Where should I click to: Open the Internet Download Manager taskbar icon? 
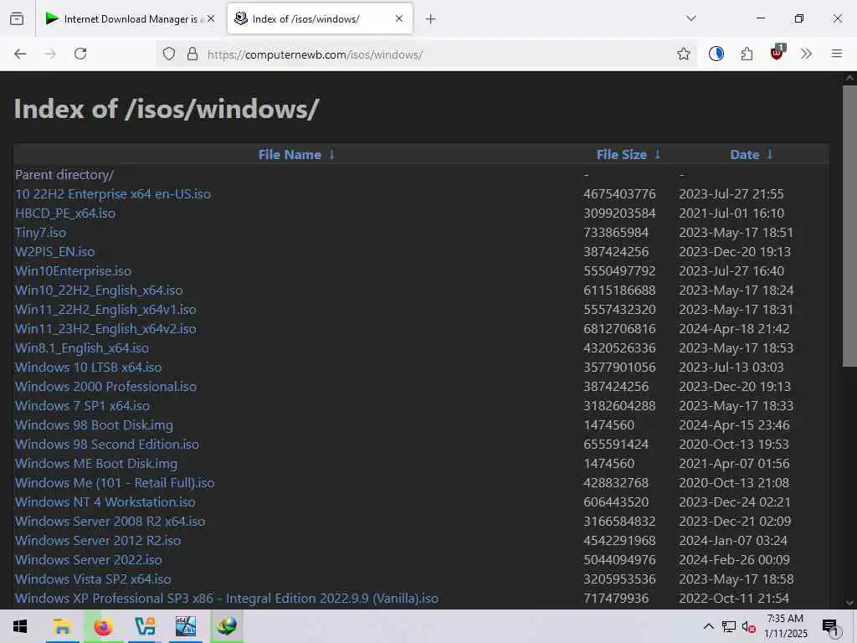coord(226,626)
